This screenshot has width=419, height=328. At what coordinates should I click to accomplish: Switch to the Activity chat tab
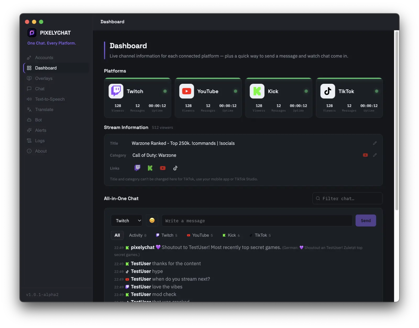pos(138,235)
